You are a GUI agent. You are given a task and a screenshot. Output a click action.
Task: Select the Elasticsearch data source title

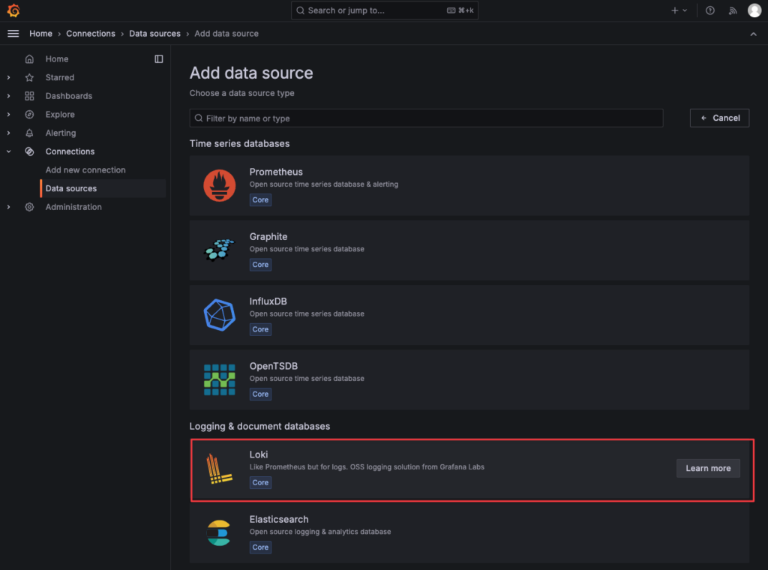(x=279, y=519)
